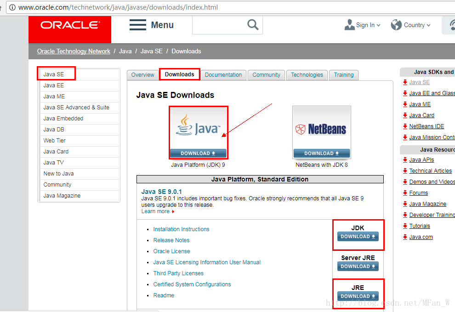Screen dimensions: 455x312
Task: Click the Java Platform JDK 9 logo
Action: [198, 128]
